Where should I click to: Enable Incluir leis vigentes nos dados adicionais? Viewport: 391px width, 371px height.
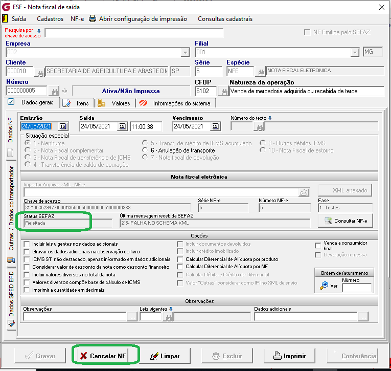[27, 244]
